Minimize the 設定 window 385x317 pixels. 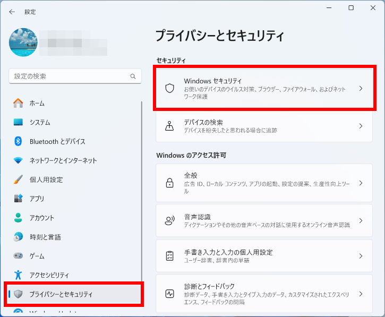329,8
